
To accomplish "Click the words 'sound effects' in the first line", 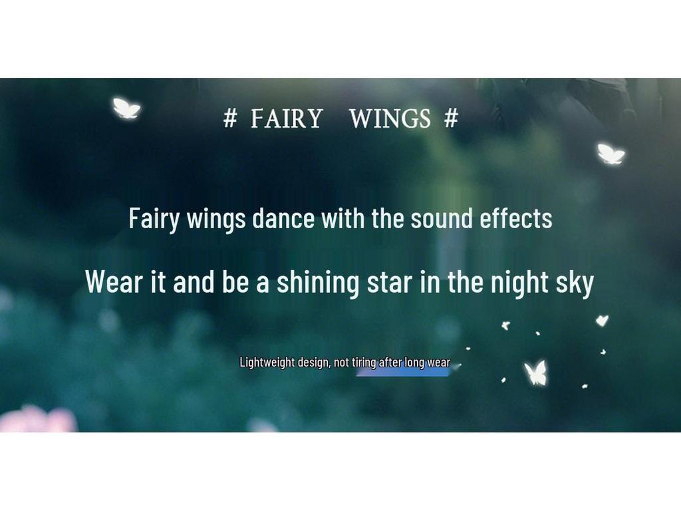I will [x=481, y=218].
